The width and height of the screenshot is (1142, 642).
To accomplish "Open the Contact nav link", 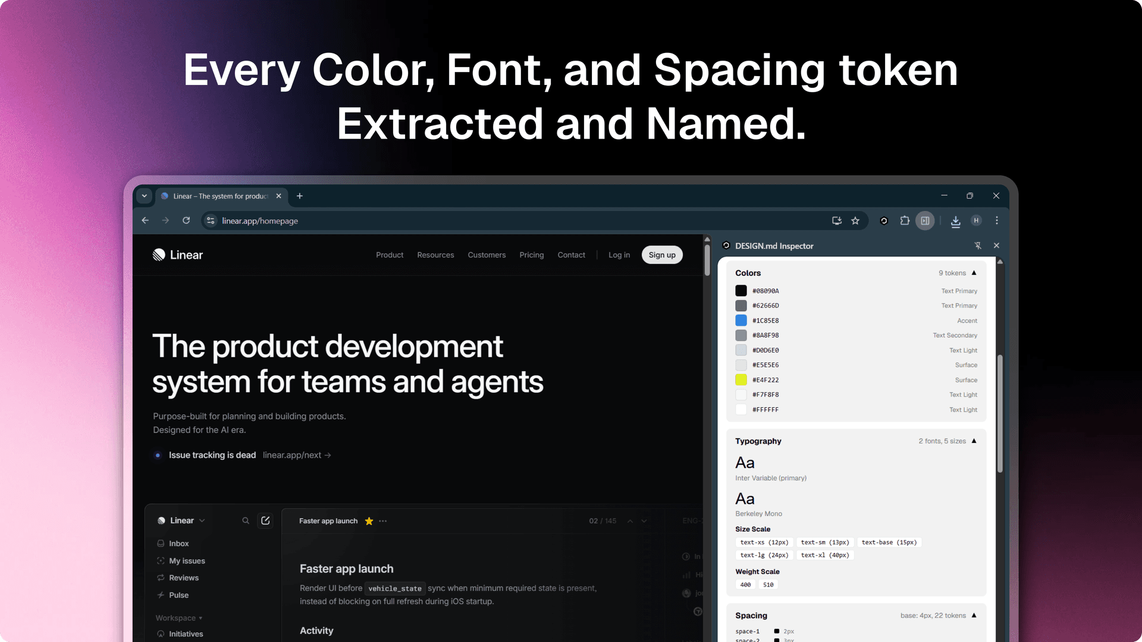I will [571, 255].
